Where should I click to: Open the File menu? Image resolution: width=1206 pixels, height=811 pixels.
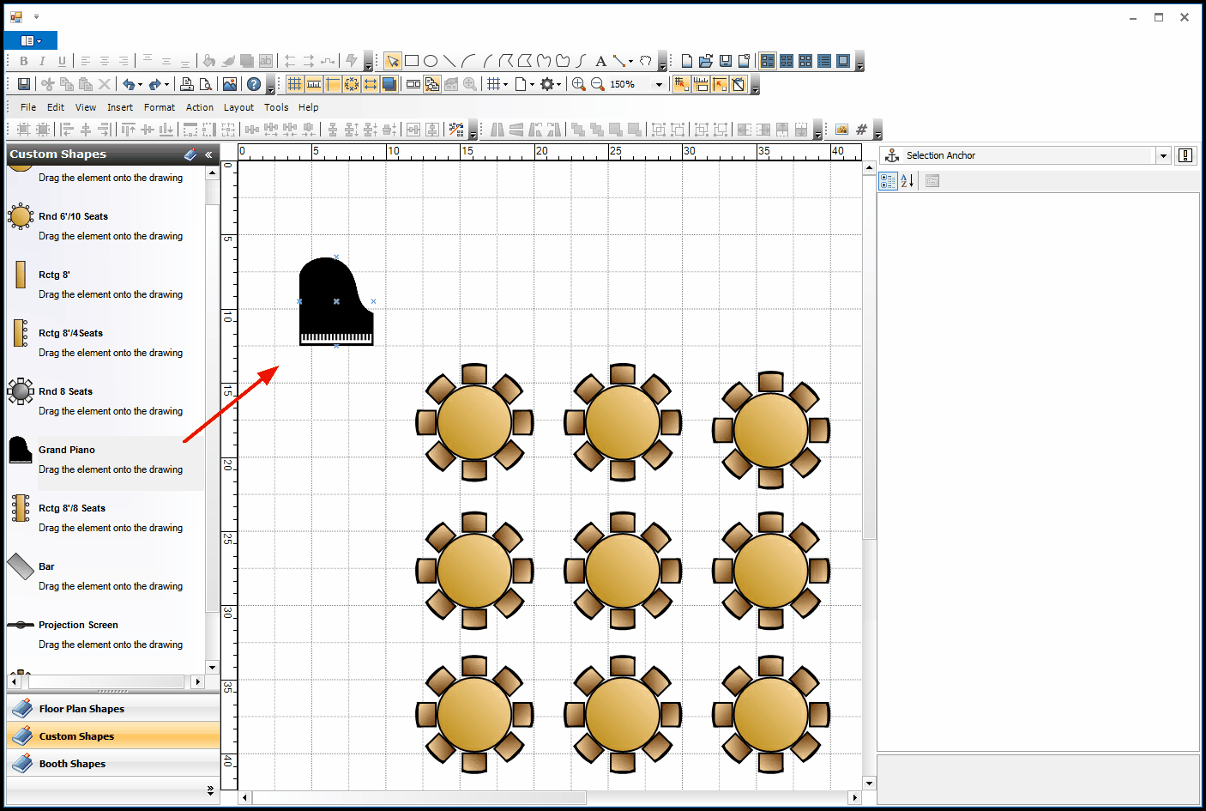point(28,107)
